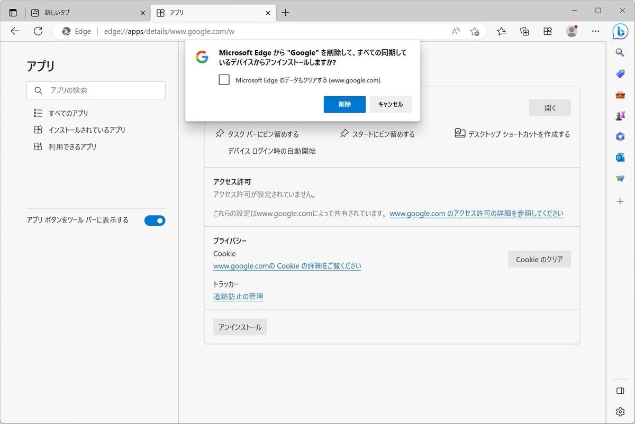
Task: Add this page to favorites star icon
Action: point(475,31)
